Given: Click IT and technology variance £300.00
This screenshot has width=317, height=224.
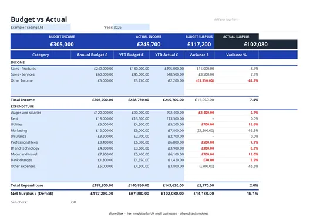Looking at the screenshot, I should (207, 148).
